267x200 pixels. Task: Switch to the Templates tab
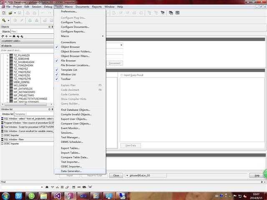pos(20,114)
